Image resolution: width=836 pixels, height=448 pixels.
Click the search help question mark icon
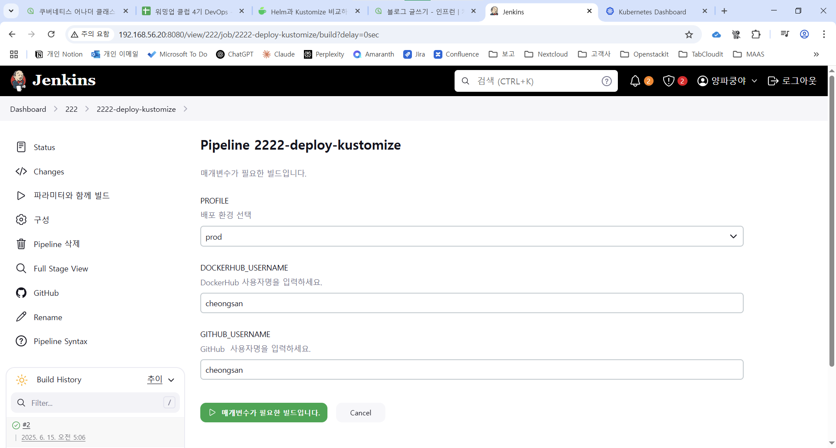pyautogui.click(x=607, y=81)
